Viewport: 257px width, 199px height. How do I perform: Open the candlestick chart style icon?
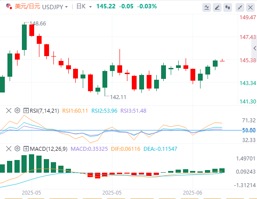tap(228, 7)
